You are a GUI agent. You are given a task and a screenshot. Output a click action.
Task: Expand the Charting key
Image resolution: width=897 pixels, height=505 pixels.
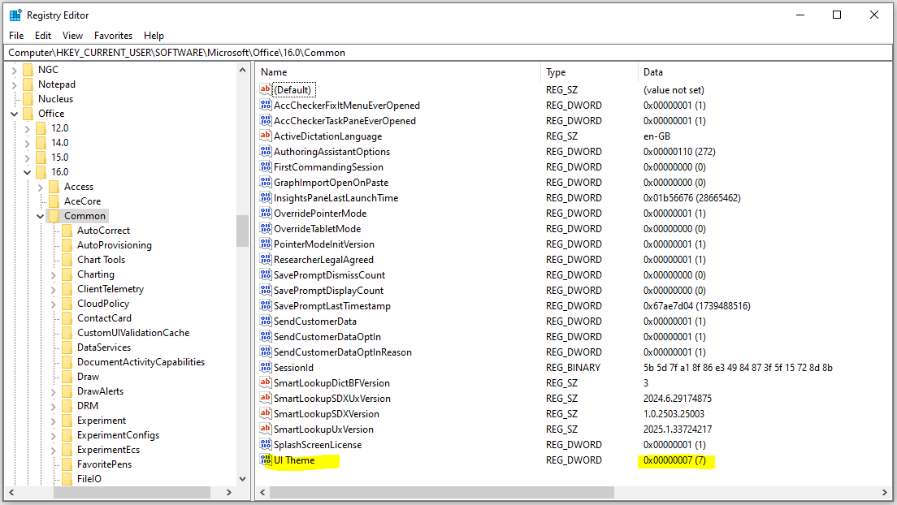point(54,275)
